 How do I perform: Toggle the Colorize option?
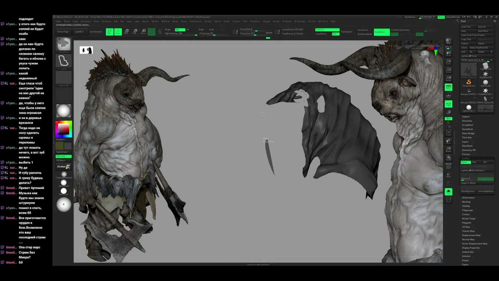[327, 30]
